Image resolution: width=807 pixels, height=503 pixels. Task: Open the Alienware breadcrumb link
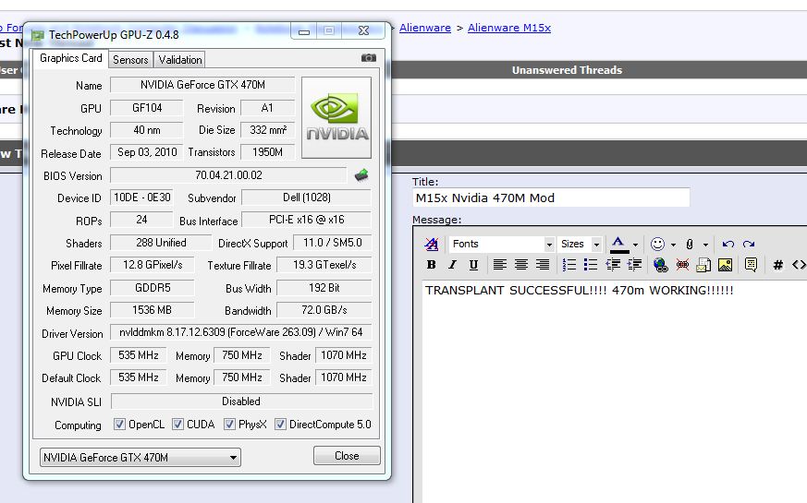coord(425,28)
